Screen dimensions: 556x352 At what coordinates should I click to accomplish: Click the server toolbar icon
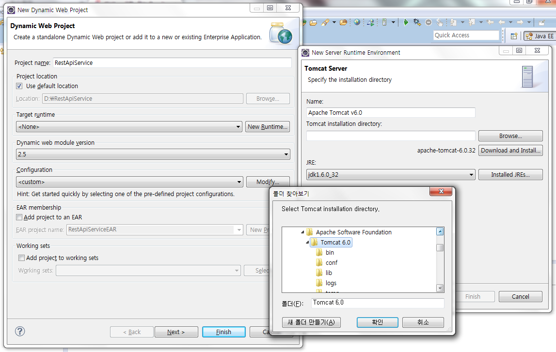pos(384,22)
